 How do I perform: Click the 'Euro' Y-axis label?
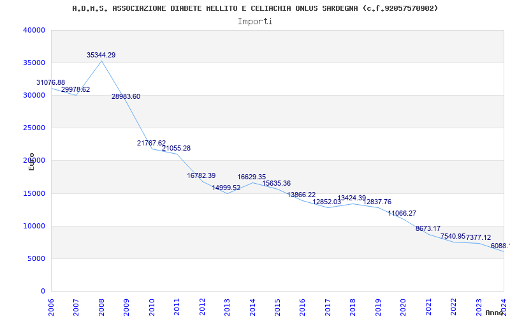click(x=31, y=161)
